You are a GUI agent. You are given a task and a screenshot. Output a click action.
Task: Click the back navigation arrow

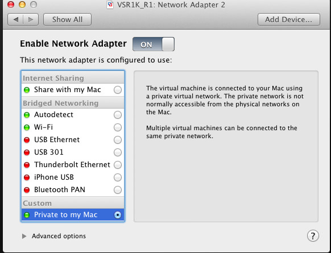tap(15, 19)
